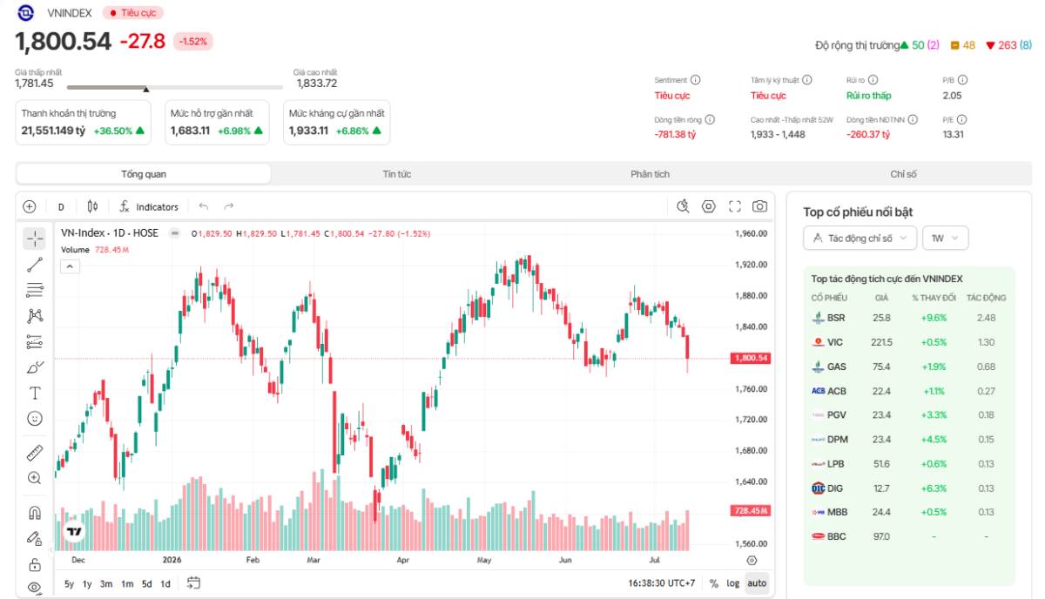Toggle magnet mode for drawings
This screenshot has height=599, width=1045.
(35, 513)
